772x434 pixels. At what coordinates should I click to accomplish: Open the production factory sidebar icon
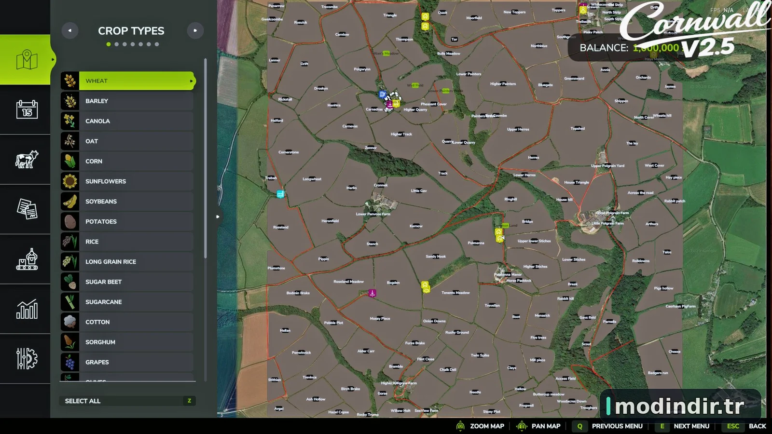tap(27, 259)
